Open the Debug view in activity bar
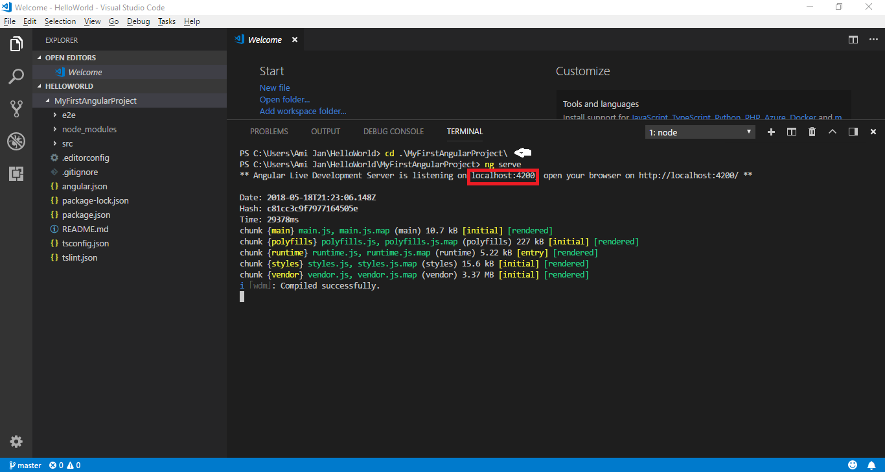The width and height of the screenshot is (885, 472). (16, 141)
